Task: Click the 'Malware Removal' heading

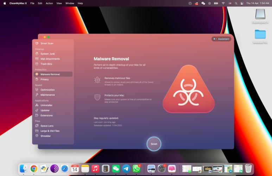Action: (x=111, y=59)
